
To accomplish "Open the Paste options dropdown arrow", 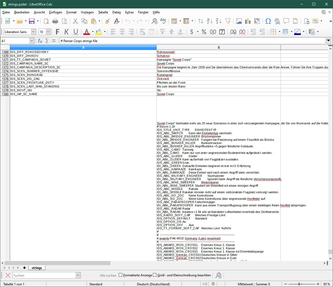I will (99, 21).
